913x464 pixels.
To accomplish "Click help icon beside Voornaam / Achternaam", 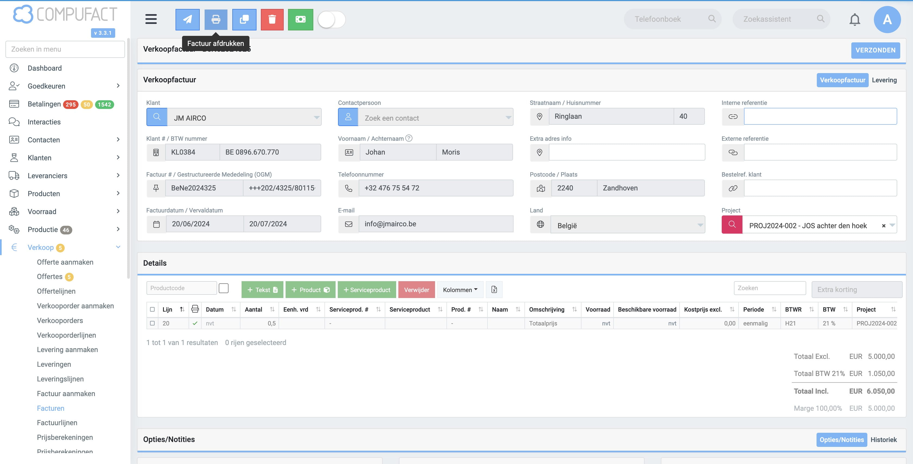I will point(409,138).
